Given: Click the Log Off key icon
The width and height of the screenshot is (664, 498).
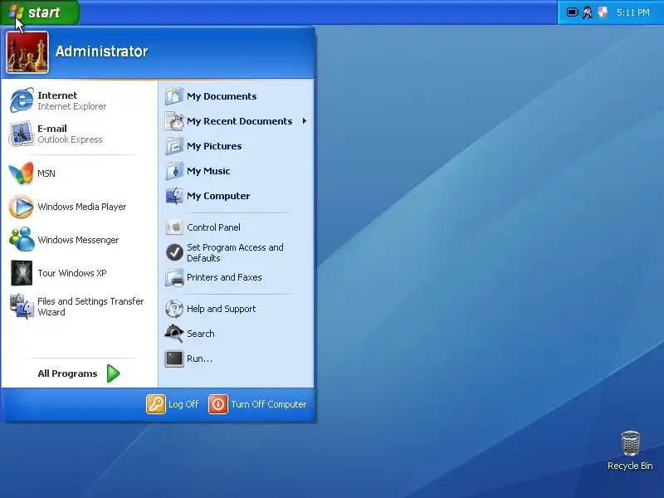Looking at the screenshot, I should [x=156, y=404].
